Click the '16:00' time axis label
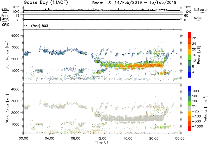The height and width of the screenshot is (144, 208). pos(128,139)
